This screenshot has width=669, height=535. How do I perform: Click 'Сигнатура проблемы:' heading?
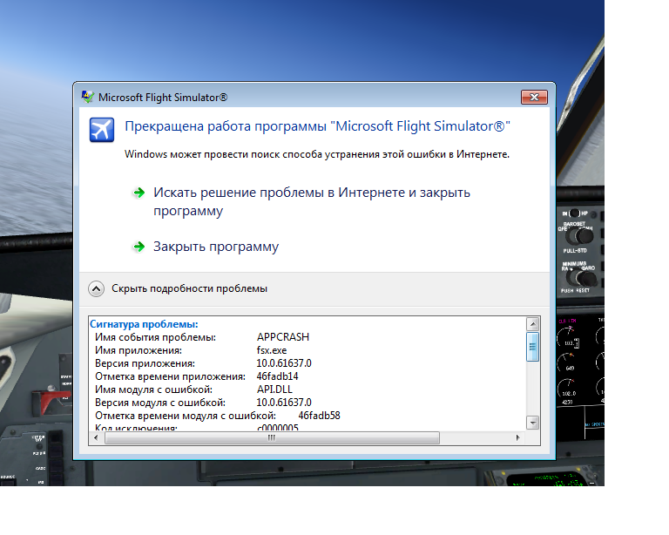click(144, 324)
